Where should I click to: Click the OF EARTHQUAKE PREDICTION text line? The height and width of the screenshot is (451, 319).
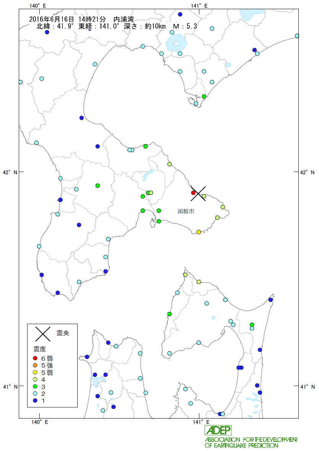click(242, 446)
